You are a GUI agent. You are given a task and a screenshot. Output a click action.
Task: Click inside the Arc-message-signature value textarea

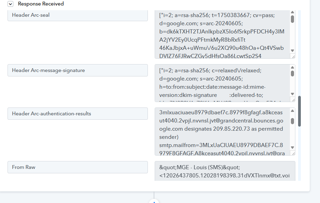coord(222,83)
